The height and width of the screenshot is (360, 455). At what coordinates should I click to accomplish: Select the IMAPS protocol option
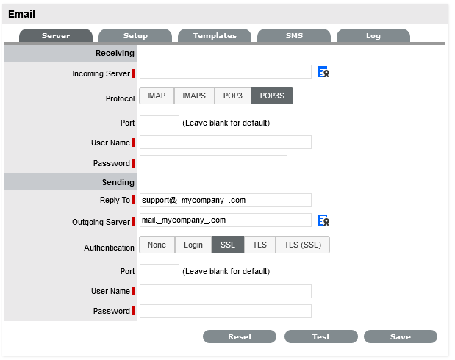pos(194,96)
